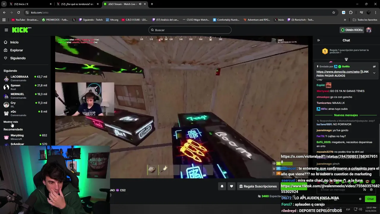Screen dimensions: 380x214
Task: Open the Kick sidebar hamburger menu
Action: [6, 30]
